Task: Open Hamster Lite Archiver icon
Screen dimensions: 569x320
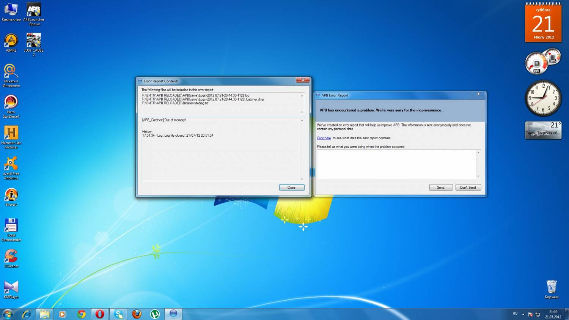Action: pyautogui.click(x=11, y=133)
